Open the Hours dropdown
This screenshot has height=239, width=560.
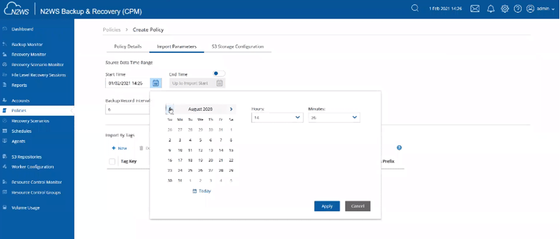point(277,117)
